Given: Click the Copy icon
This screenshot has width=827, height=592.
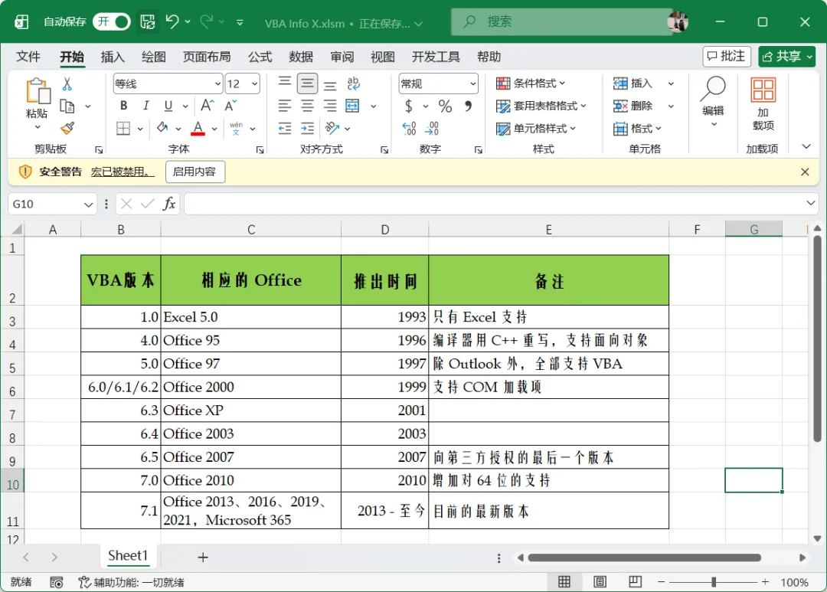Looking at the screenshot, I should click(67, 106).
